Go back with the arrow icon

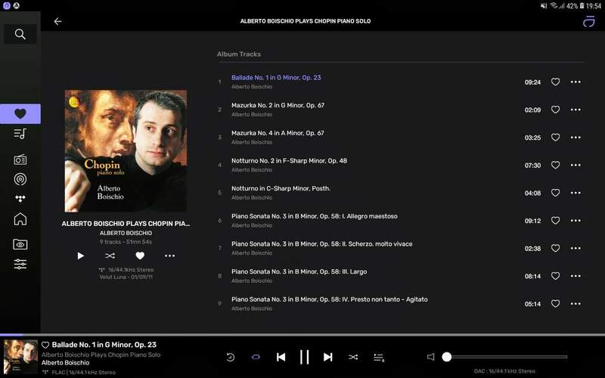58,22
